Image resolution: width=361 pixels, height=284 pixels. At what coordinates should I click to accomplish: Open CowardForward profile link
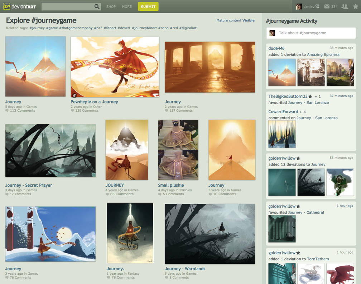click(283, 112)
